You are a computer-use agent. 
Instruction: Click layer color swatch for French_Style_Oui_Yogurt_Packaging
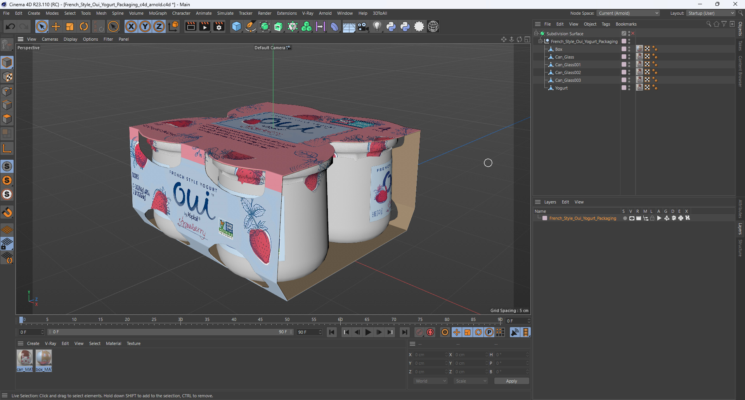click(545, 218)
